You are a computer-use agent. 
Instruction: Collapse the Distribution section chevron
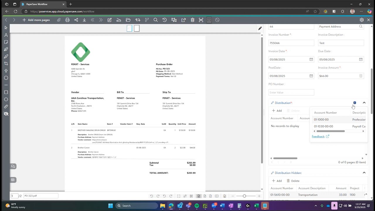[364, 103]
